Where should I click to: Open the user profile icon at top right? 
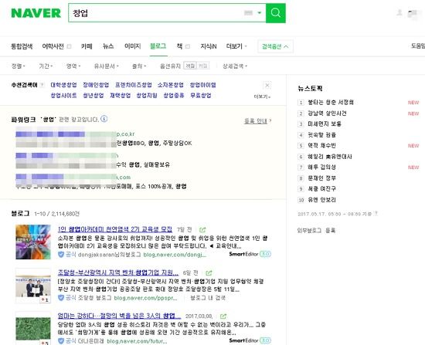pyautogui.click(x=399, y=12)
